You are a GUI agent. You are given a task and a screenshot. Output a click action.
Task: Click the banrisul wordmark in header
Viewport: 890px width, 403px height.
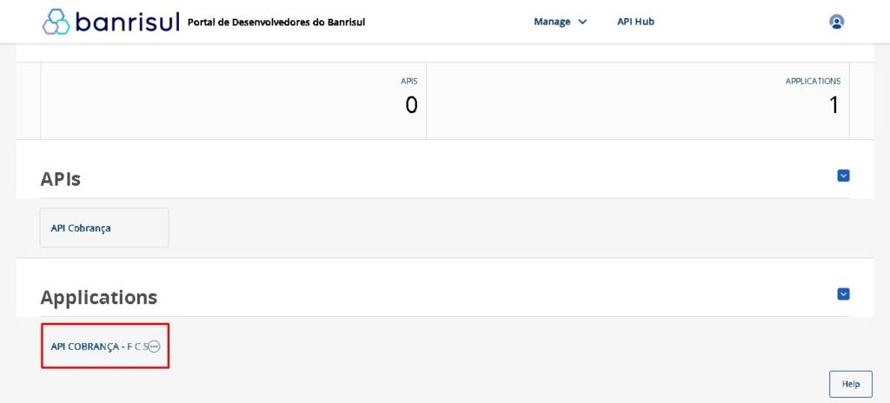pos(127,22)
